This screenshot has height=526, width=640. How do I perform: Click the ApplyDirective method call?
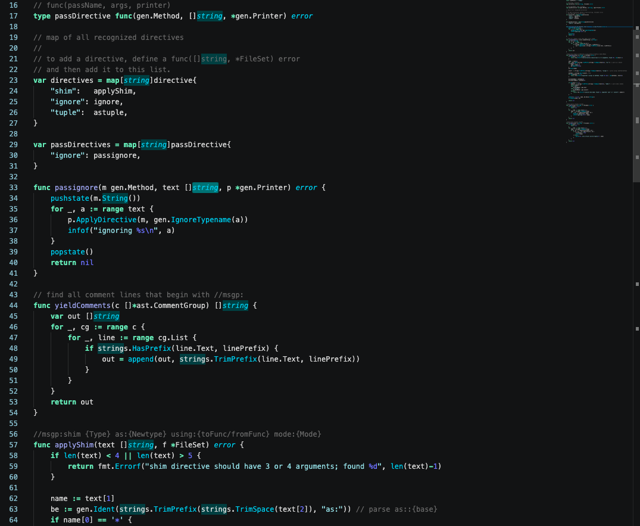click(106, 220)
